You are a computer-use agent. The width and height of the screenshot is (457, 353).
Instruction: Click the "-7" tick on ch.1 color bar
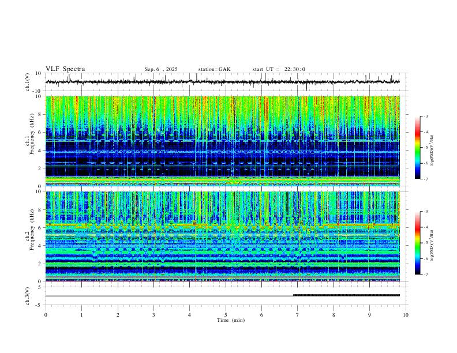click(x=425, y=179)
